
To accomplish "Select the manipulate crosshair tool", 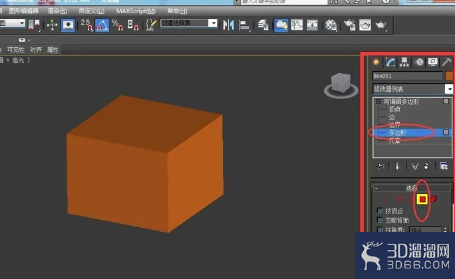I will [53, 25].
